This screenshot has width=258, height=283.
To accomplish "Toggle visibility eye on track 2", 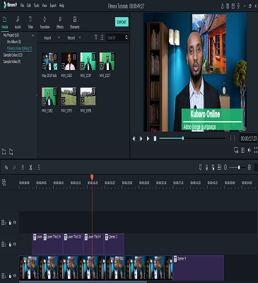I will click(x=15, y=244).
